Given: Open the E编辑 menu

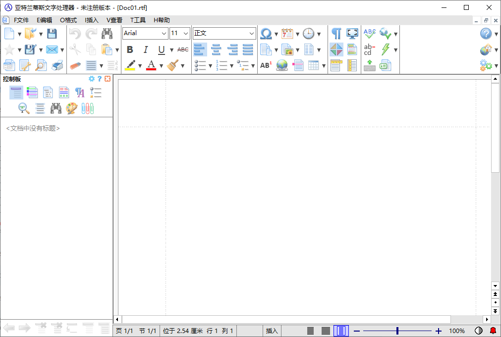Looking at the screenshot, I should coord(44,20).
